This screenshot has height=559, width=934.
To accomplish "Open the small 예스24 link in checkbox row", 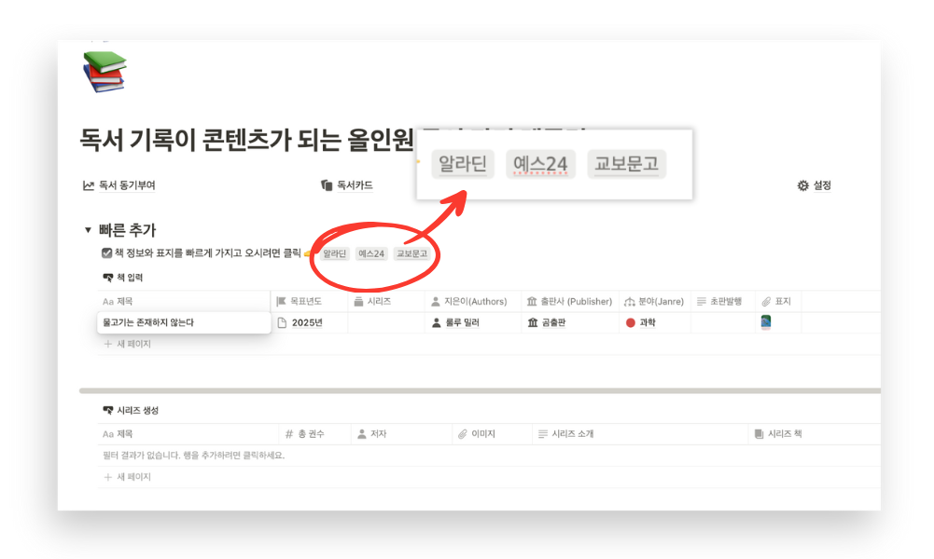I will pos(371,254).
